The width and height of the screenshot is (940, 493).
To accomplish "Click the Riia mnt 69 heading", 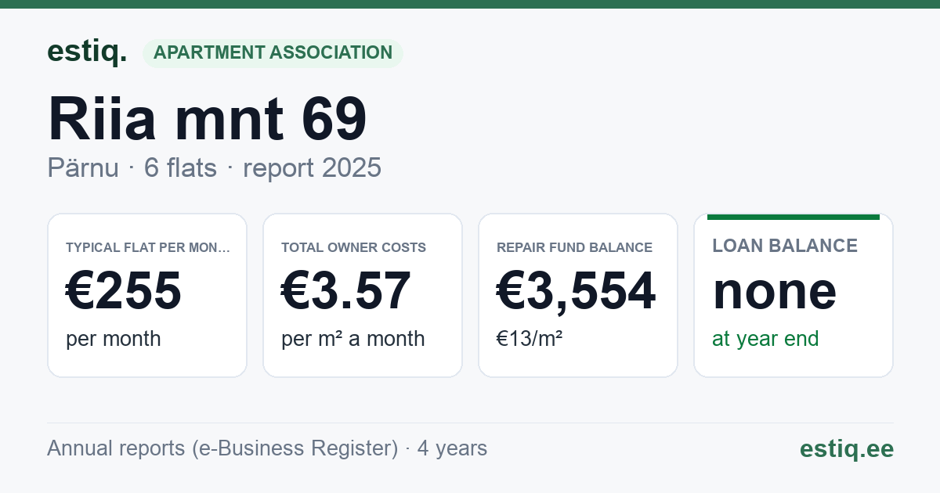I will (208, 118).
